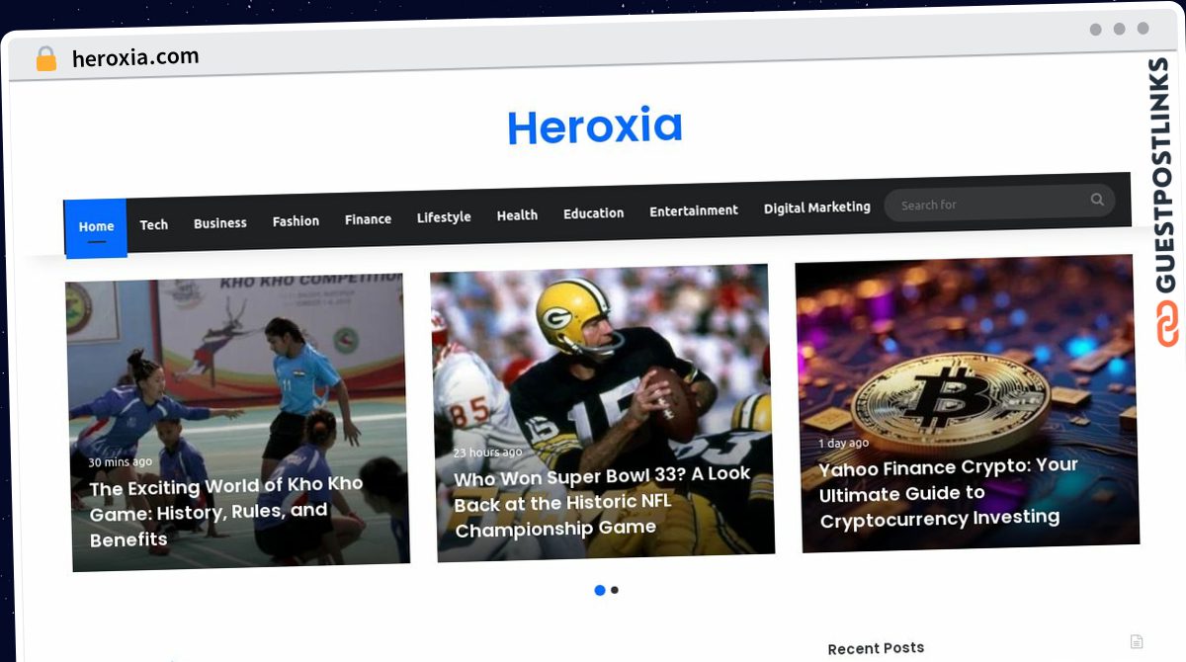Screen dimensions: 1186x662
Task: Click the '1 day ago' timestamp
Action: click(843, 444)
